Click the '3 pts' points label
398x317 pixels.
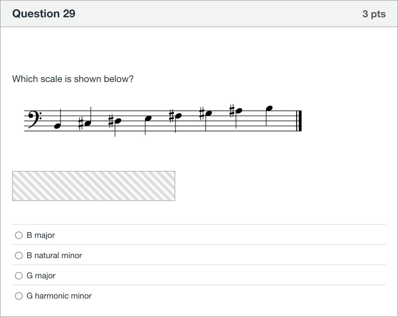point(374,14)
